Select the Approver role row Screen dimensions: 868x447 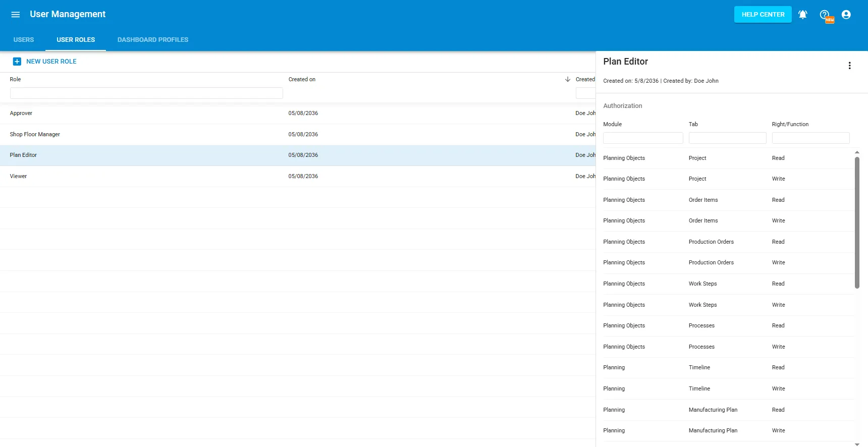[298, 114]
